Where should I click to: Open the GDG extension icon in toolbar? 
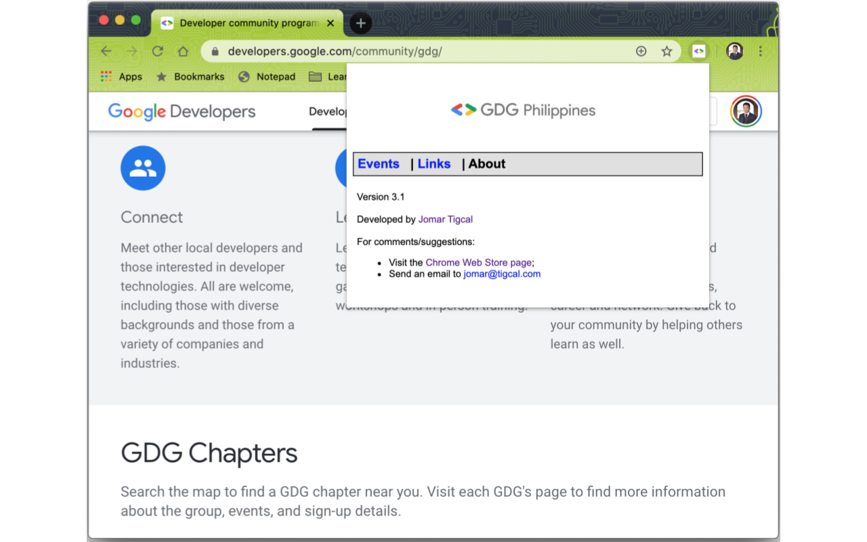pos(699,51)
